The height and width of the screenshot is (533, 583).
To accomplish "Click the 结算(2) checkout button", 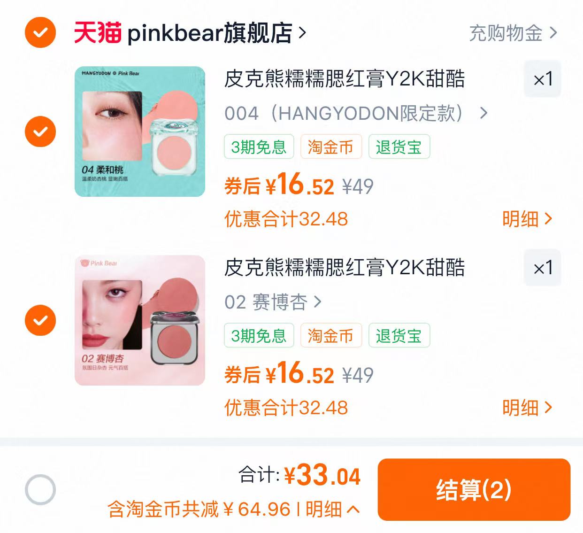I will click(x=474, y=490).
